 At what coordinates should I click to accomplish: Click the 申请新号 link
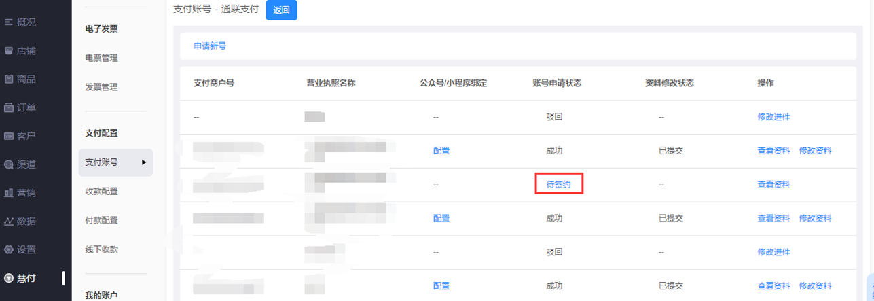(x=210, y=46)
